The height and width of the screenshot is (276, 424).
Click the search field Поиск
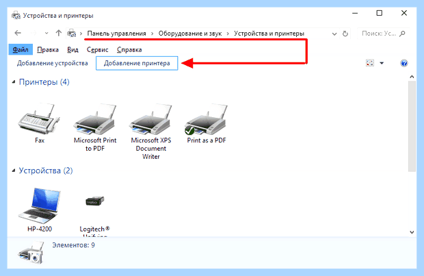383,34
